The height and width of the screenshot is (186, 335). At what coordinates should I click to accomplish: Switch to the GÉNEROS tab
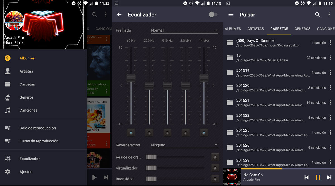coord(302,29)
